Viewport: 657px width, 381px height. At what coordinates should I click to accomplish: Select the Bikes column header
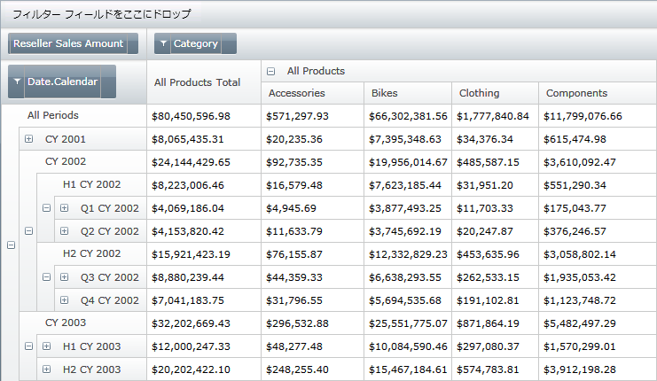(x=384, y=93)
